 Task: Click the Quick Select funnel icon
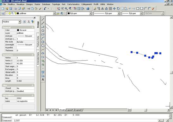33,22
